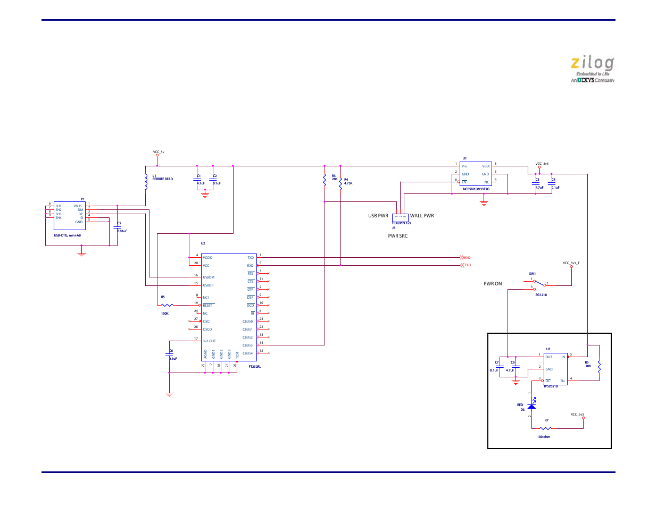Screen dimensions: 657x507
Task: Click the OSCI pin label
Action: pos(206,322)
